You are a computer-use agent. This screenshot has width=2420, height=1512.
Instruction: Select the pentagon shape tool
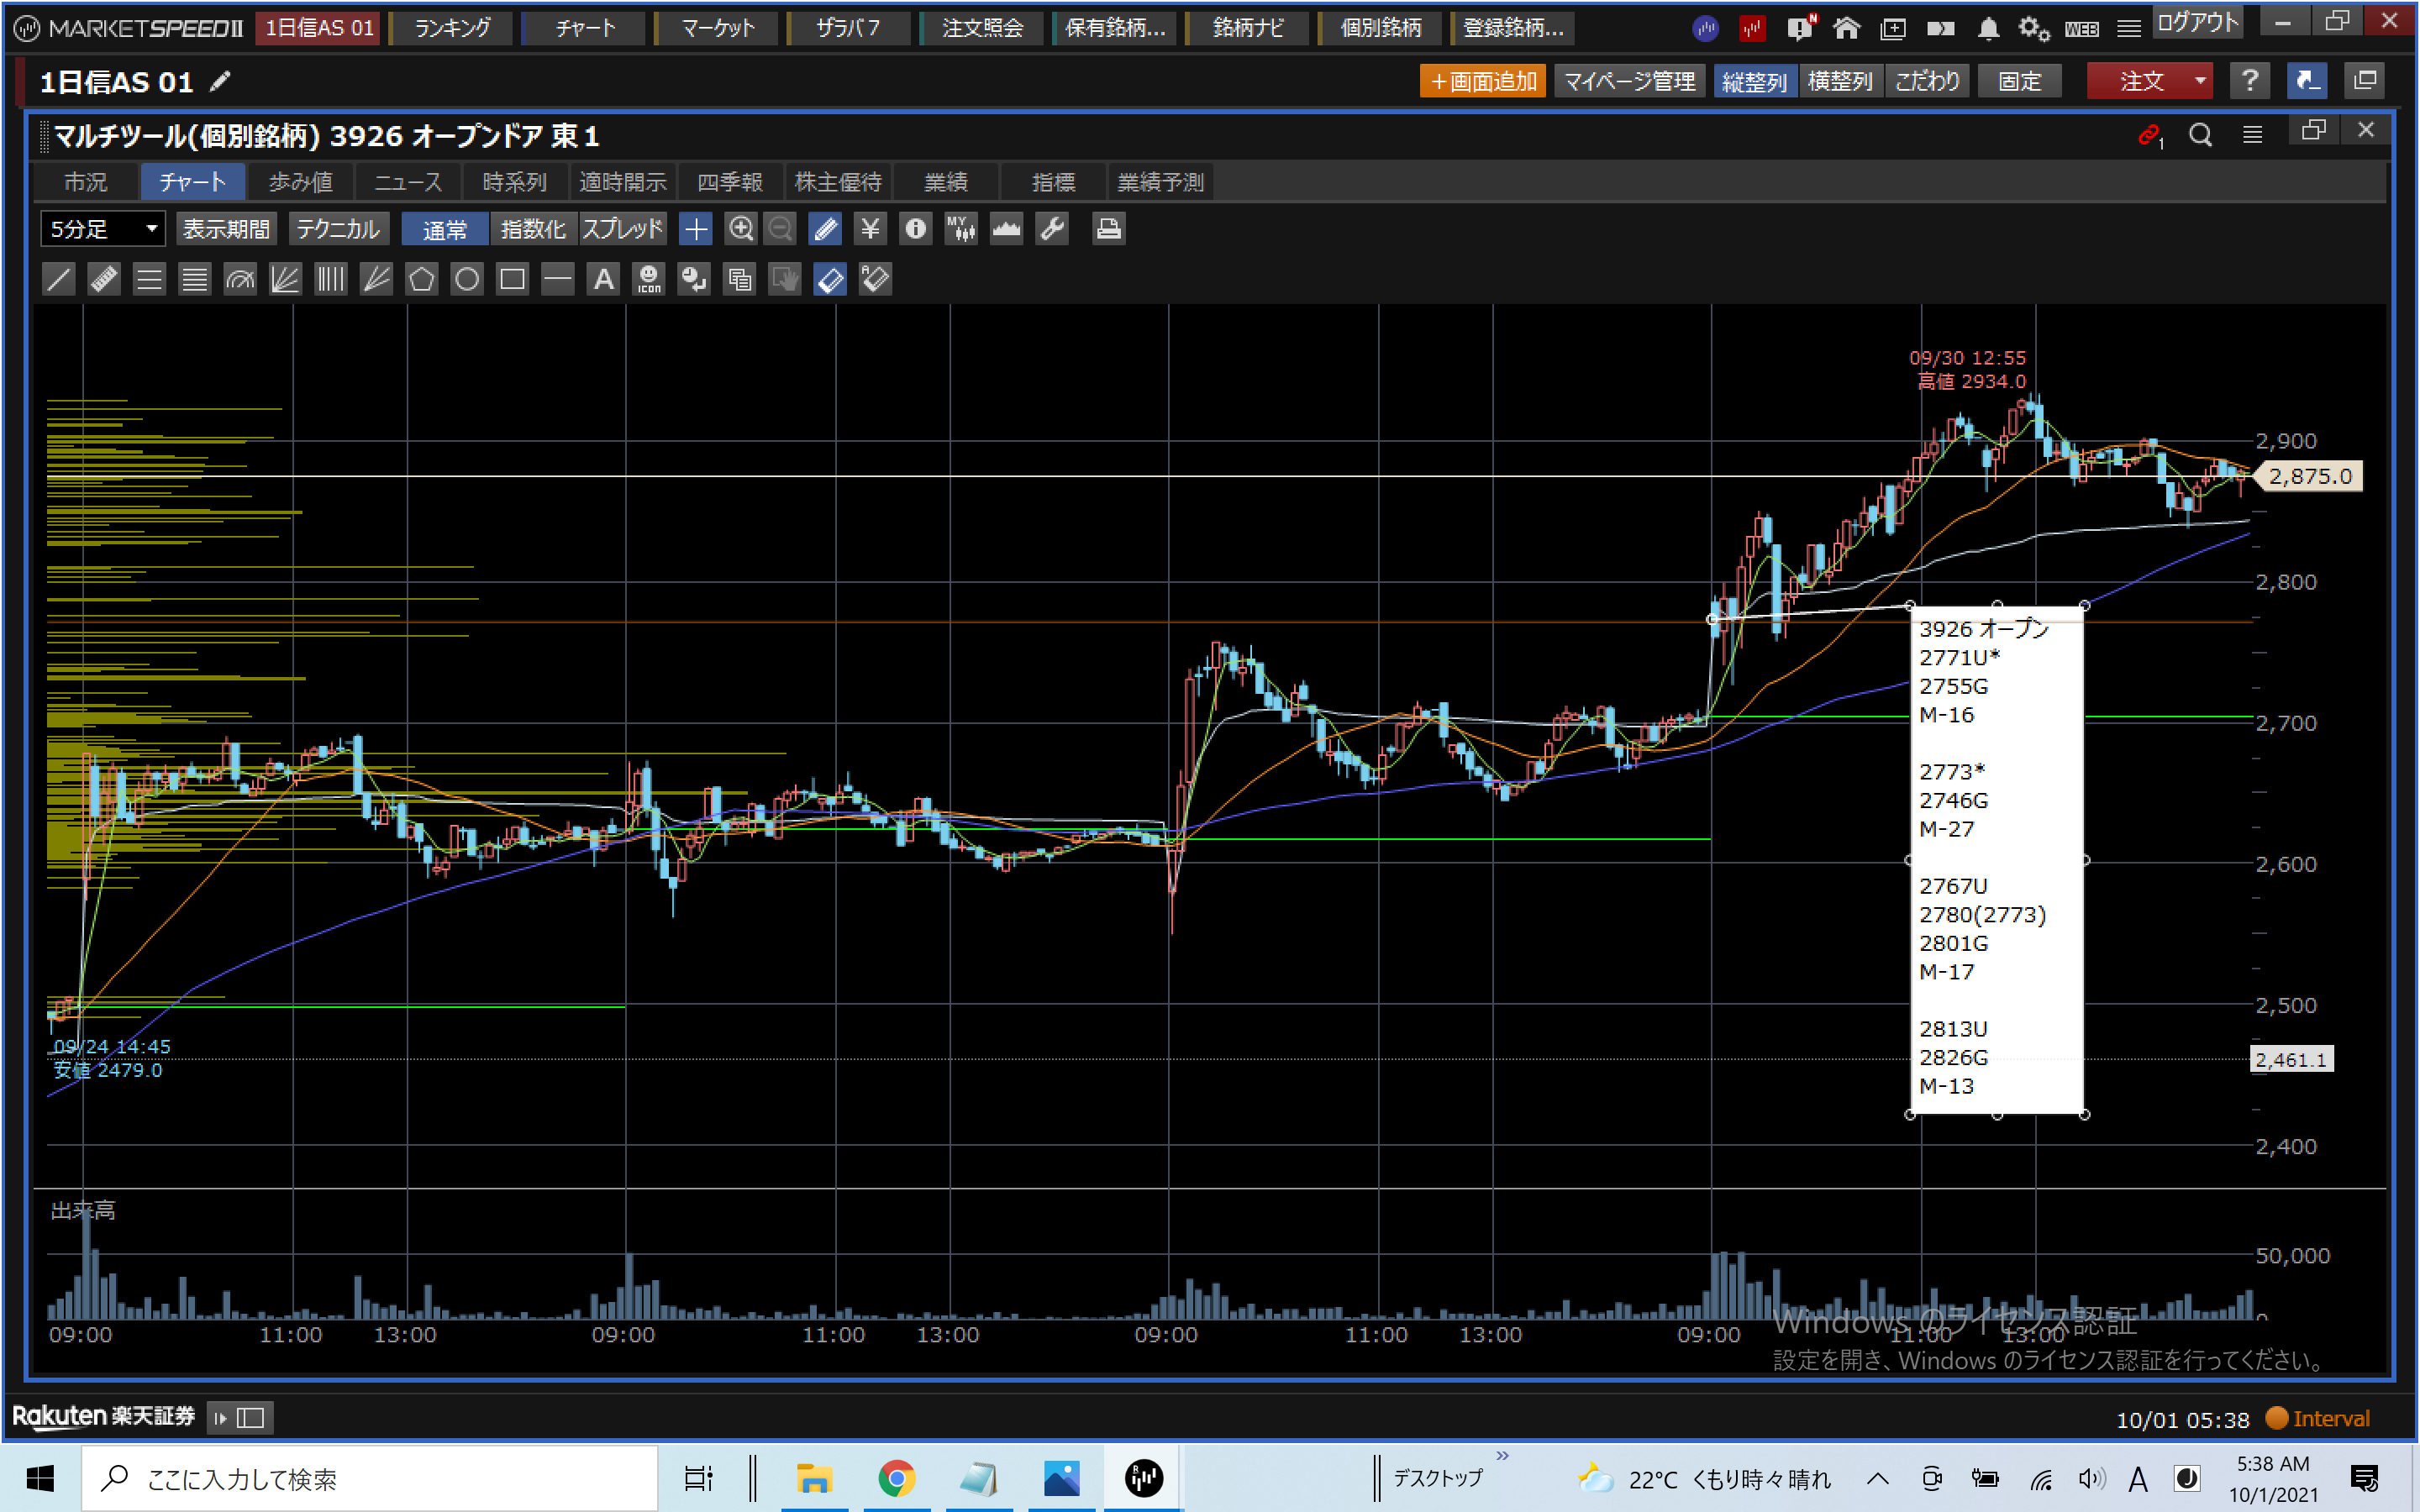(421, 279)
